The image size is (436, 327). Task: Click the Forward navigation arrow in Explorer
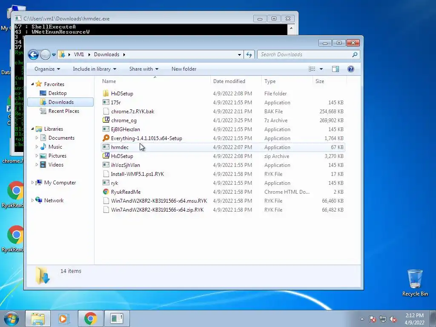pos(45,54)
